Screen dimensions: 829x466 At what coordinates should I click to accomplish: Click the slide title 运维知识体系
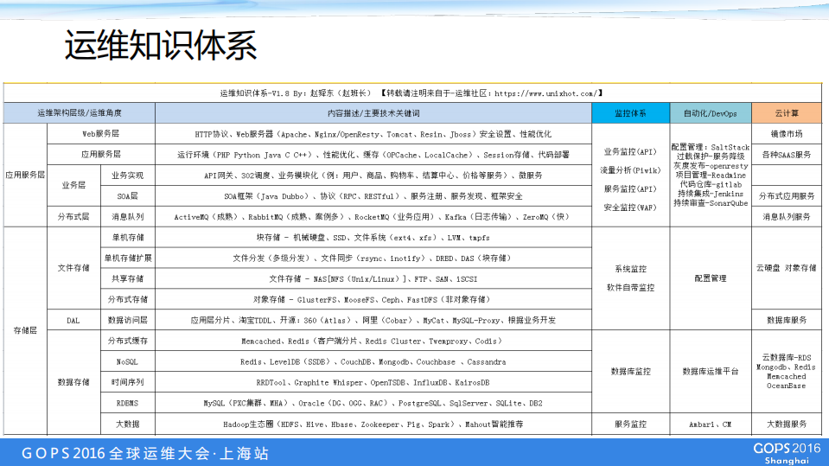pos(160,45)
